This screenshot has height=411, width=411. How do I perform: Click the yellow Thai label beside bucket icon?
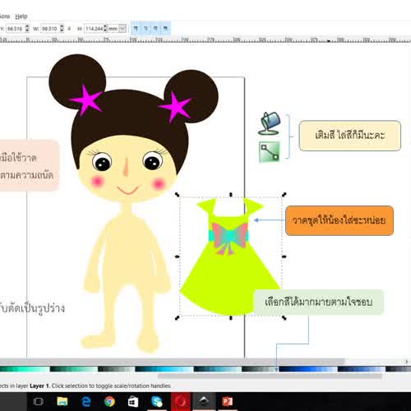tap(350, 136)
